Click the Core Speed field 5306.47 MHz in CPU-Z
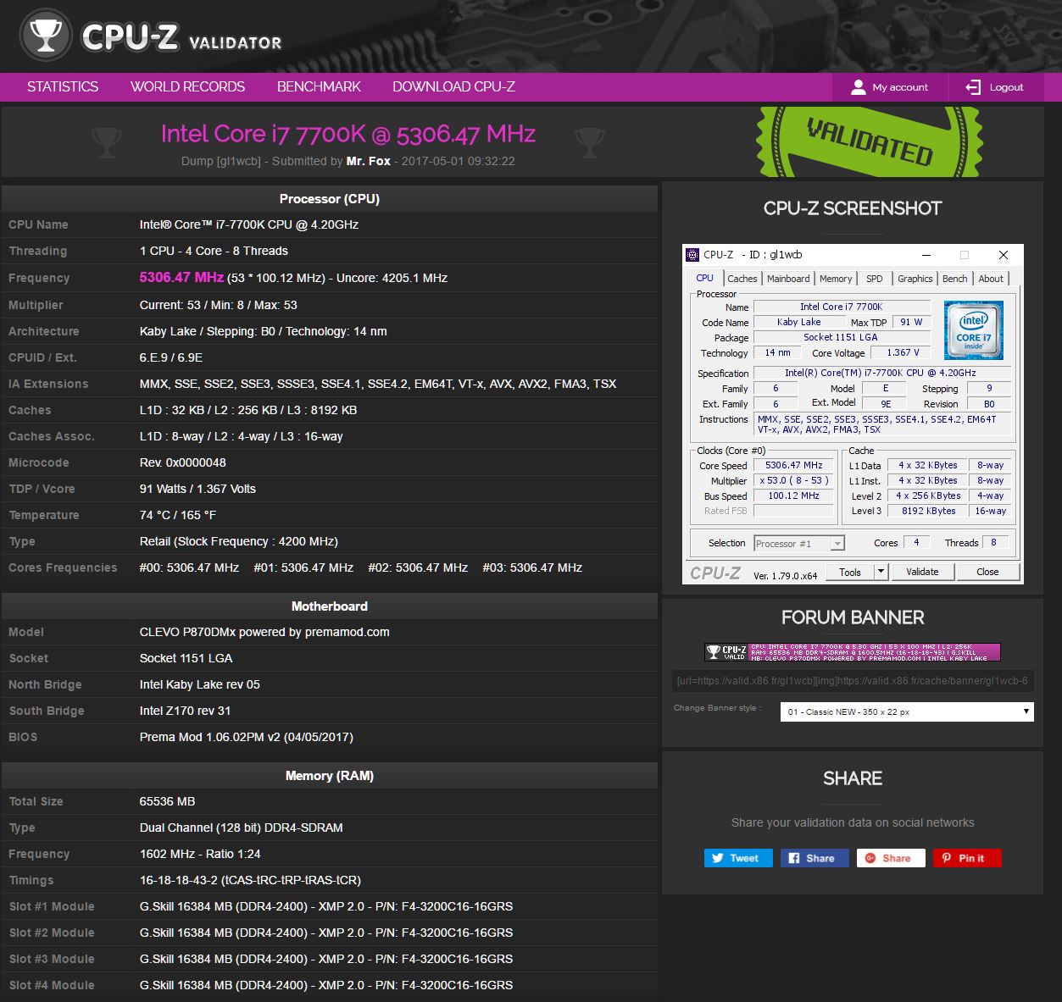This screenshot has height=1002, width=1062. tap(793, 465)
